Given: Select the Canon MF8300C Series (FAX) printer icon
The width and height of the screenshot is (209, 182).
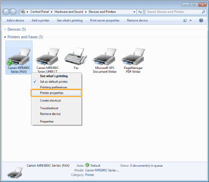Looking at the screenshot, I should pyautogui.click(x=19, y=58).
